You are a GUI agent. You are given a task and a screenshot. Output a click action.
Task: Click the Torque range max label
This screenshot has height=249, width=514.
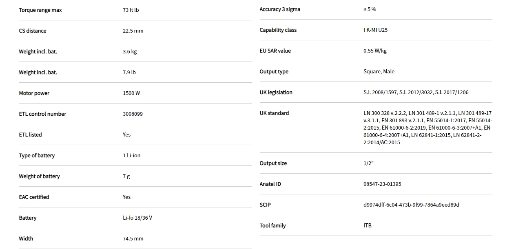click(40, 10)
